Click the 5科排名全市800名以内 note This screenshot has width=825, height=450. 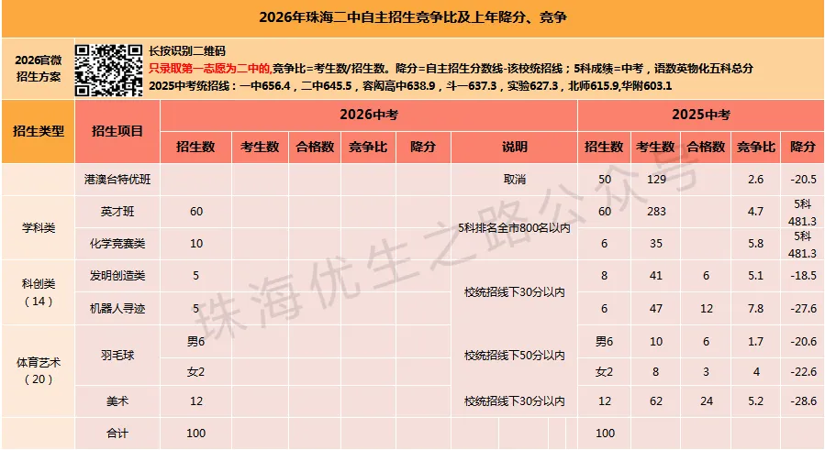514,227
